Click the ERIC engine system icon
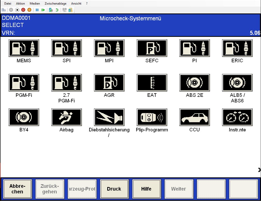This screenshot has height=201, width=261. 237,48
